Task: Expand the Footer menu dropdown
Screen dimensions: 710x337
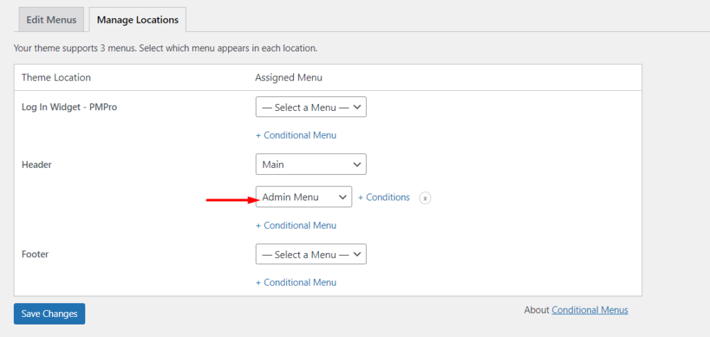Action: pos(311,254)
